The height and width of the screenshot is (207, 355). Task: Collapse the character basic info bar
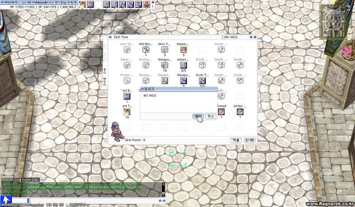coord(75,2)
